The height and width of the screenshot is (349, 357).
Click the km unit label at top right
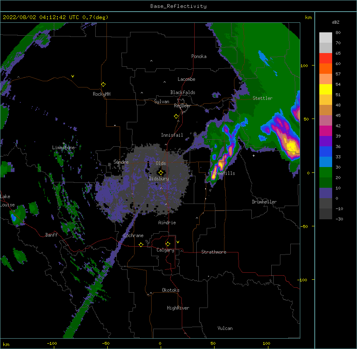pyautogui.click(x=308, y=17)
